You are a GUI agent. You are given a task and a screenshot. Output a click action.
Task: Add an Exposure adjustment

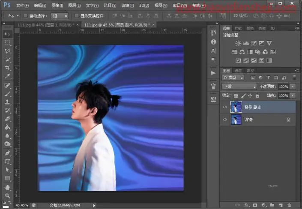(261, 43)
